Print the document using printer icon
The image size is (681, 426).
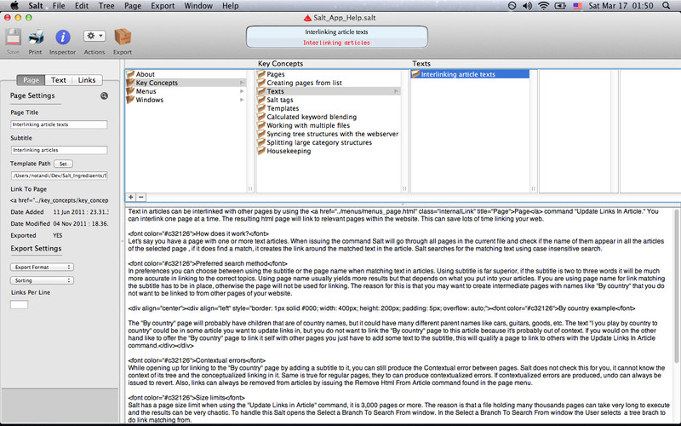pyautogui.click(x=36, y=37)
